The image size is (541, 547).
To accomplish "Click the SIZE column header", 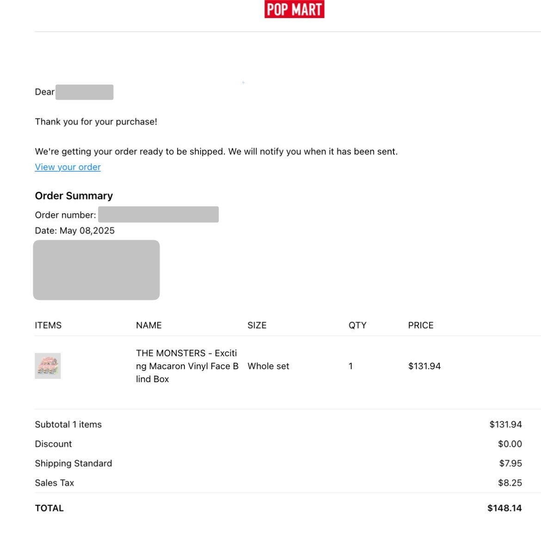I will (x=257, y=325).
